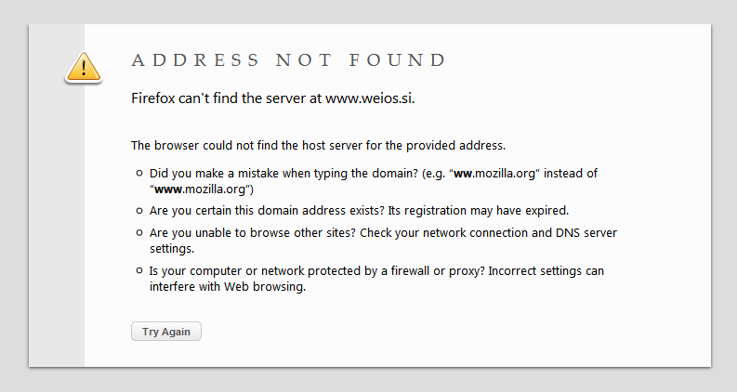
Task: Click the first bullet about typing mistake
Action: [x=374, y=181]
